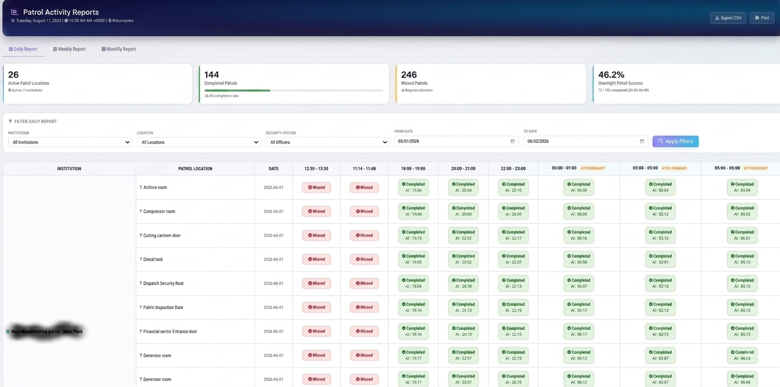Click Fabric Inspection Date's Missed badge under 11:14 - 11:48

(x=364, y=307)
